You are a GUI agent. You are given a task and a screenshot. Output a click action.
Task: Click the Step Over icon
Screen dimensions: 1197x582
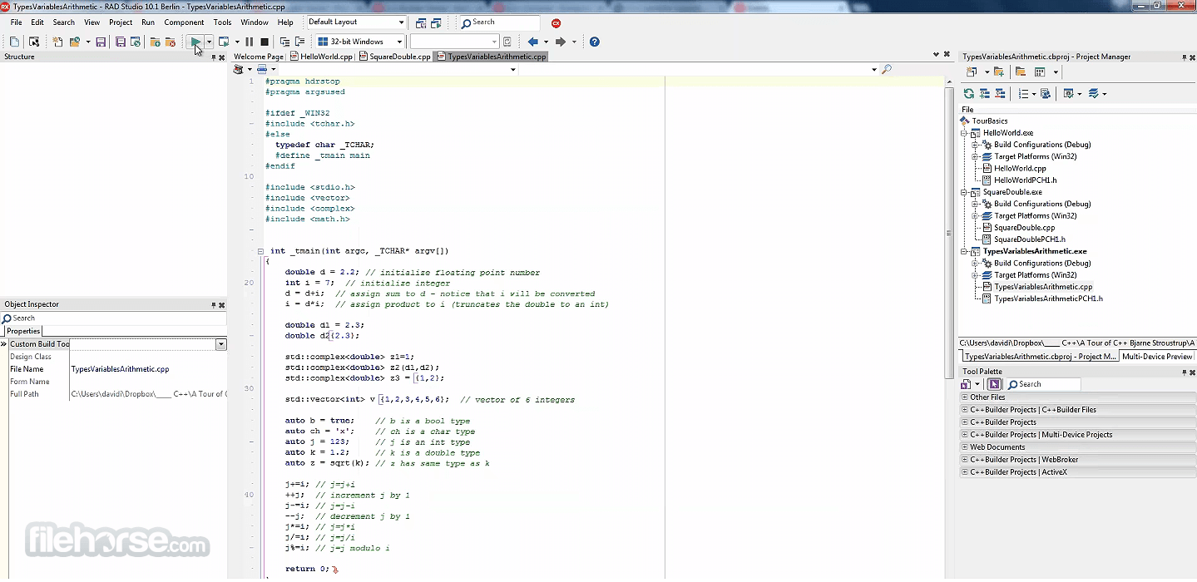click(x=299, y=42)
